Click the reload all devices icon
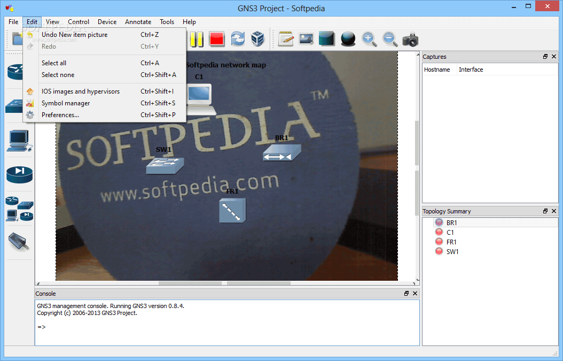563x361 pixels. point(238,39)
